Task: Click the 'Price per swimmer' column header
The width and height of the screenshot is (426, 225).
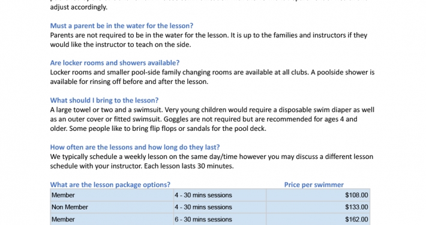Action: (x=314, y=185)
